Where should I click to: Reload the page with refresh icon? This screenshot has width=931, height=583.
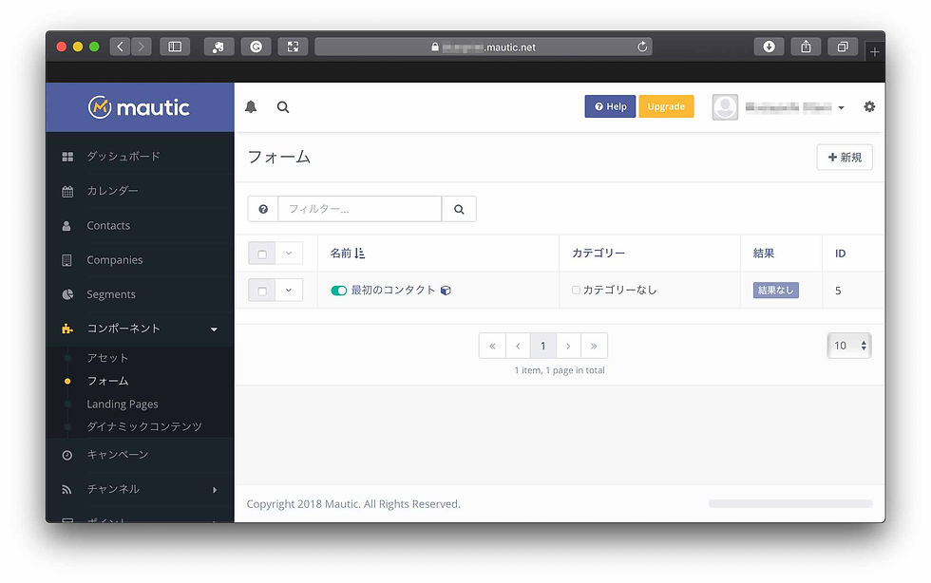642,47
